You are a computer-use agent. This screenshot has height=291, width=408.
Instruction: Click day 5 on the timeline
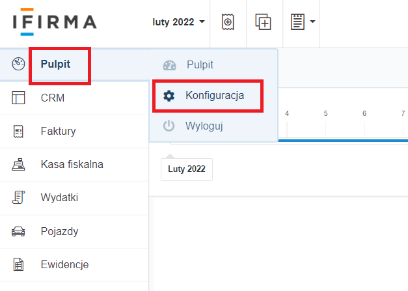(325, 113)
